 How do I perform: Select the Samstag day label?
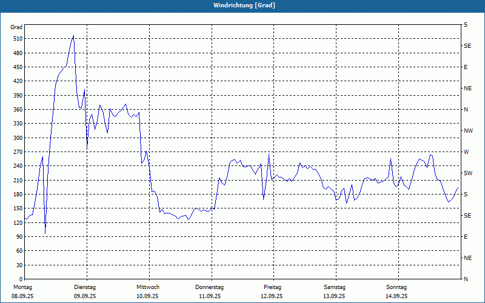click(x=335, y=287)
